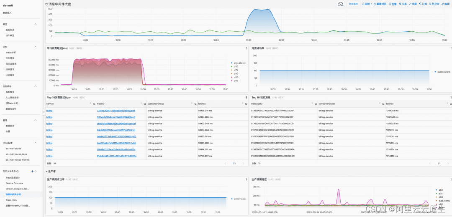Screen dimensions: 452x217
Task: Click 重置时间 to reset time
Action: [380, 4]
